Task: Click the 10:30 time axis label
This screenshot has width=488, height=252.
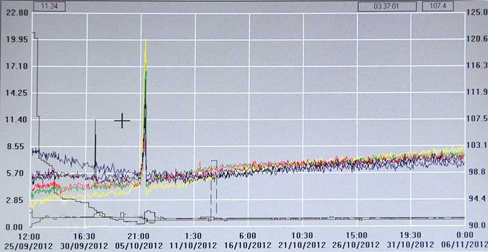Action: (302, 236)
